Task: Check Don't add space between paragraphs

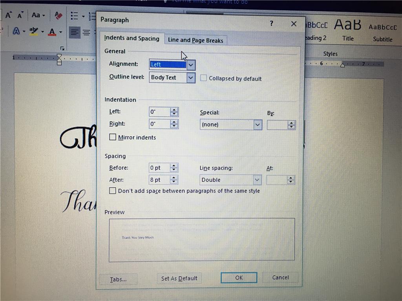Action: (x=112, y=191)
